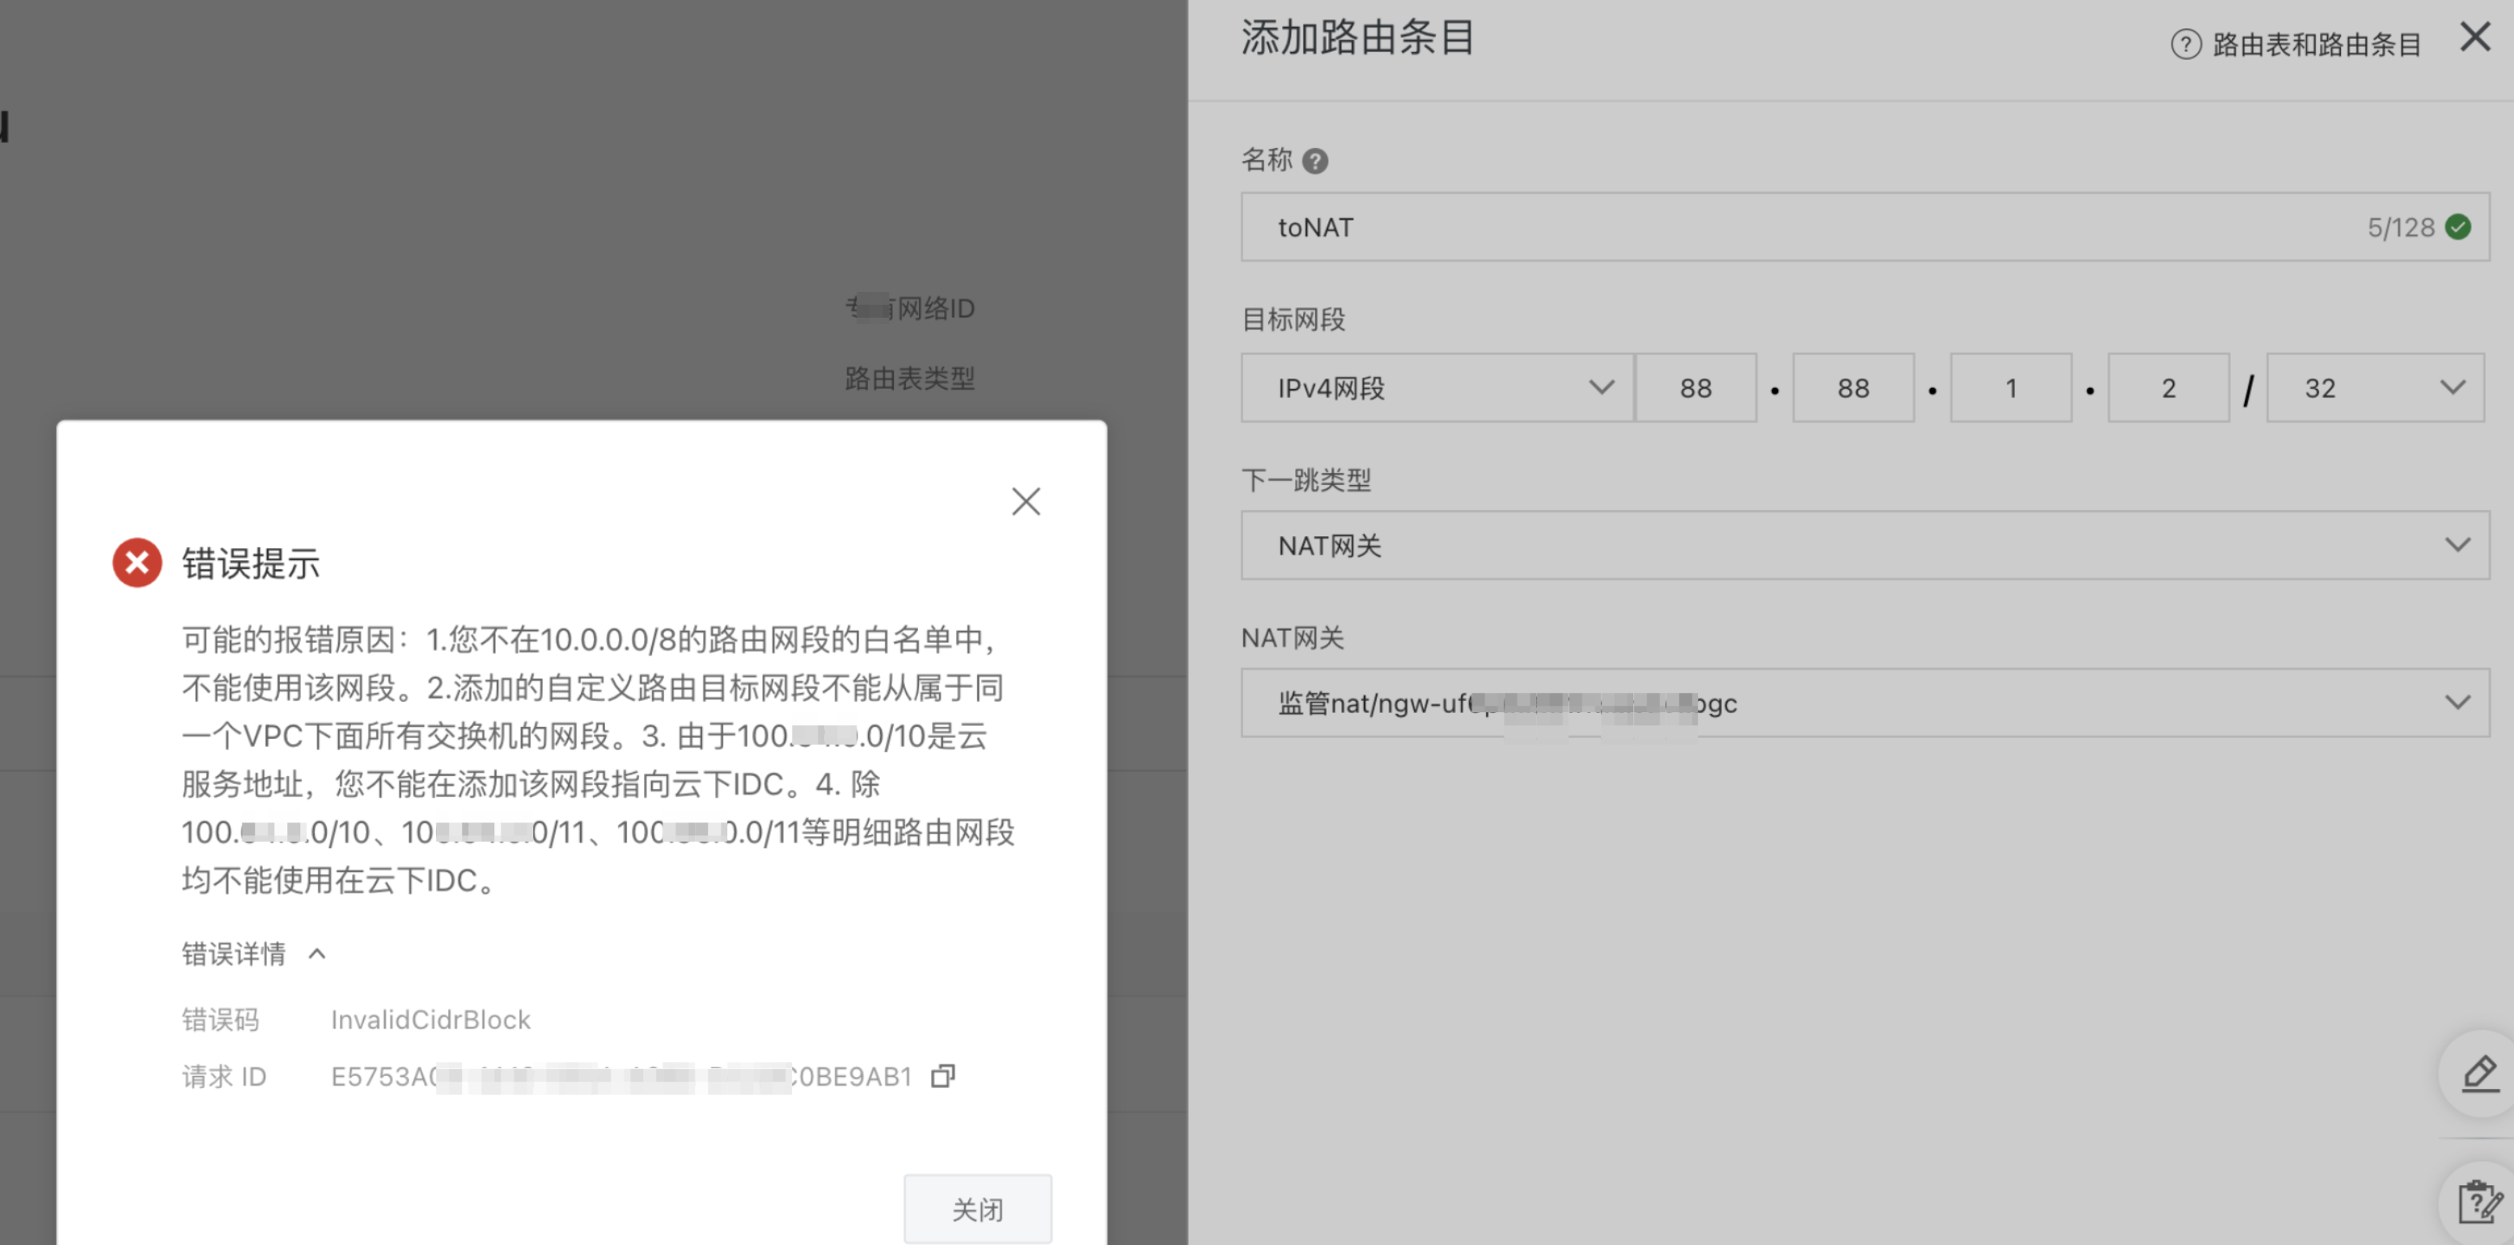Image resolution: width=2514 pixels, height=1245 pixels.
Task: Open the NAT网关 instance selection dropdown
Action: pyautogui.click(x=1864, y=703)
